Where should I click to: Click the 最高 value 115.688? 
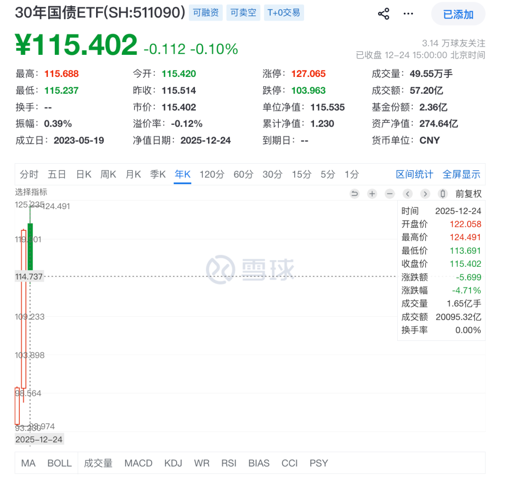61,74
